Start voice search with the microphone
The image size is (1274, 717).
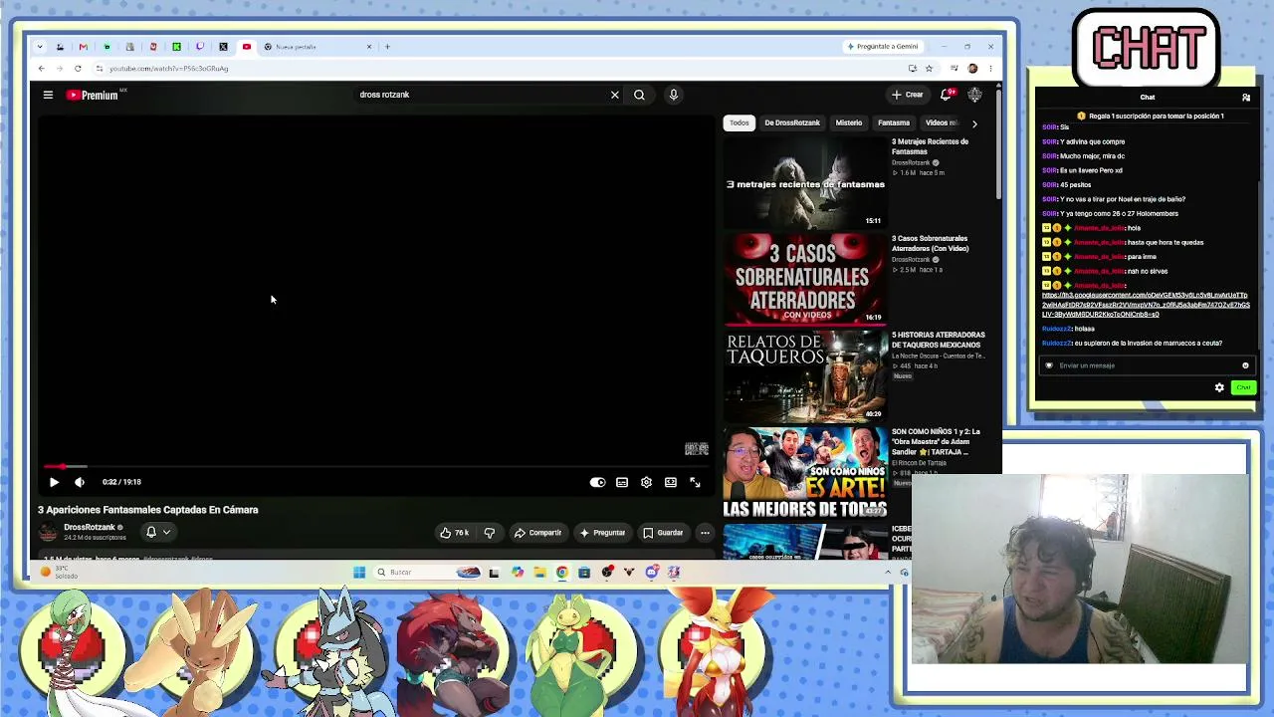[x=673, y=95]
